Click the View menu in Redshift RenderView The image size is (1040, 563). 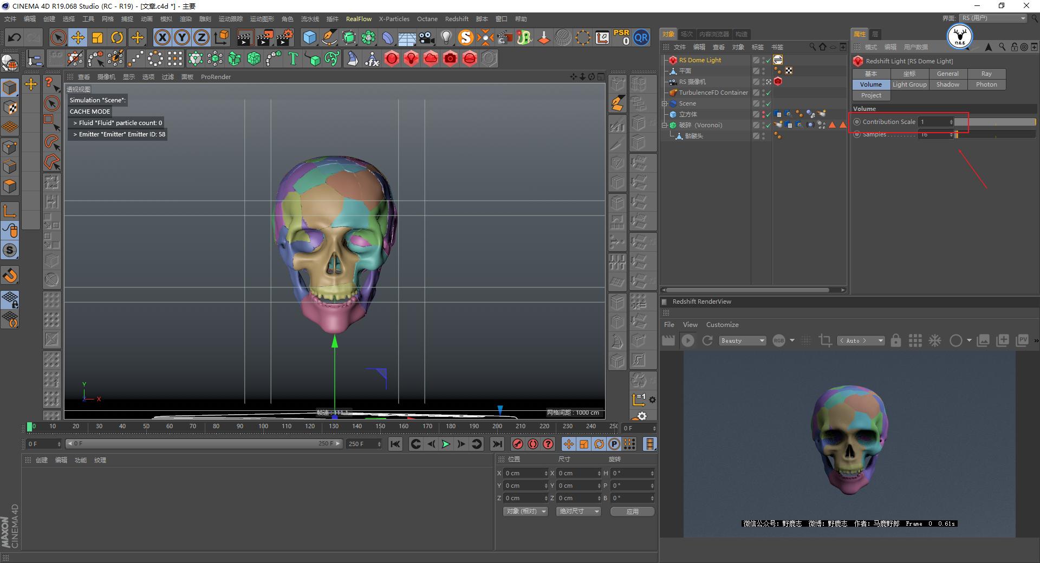point(690,324)
